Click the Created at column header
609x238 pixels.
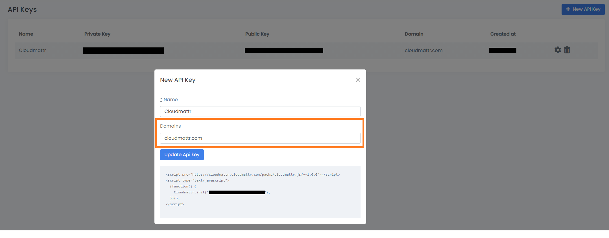[503, 34]
